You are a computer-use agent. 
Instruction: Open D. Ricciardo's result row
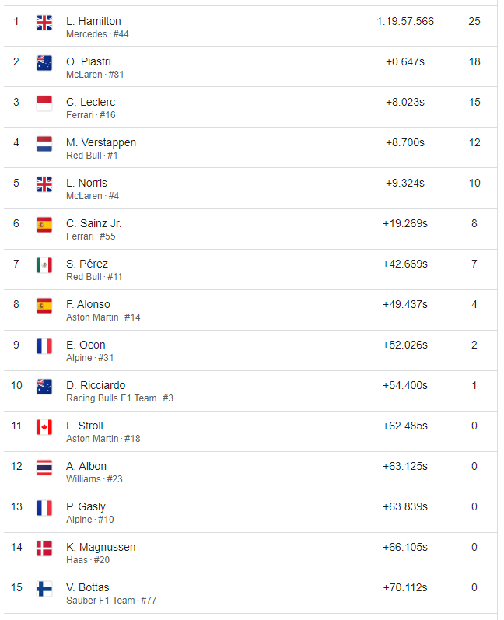pos(250,391)
